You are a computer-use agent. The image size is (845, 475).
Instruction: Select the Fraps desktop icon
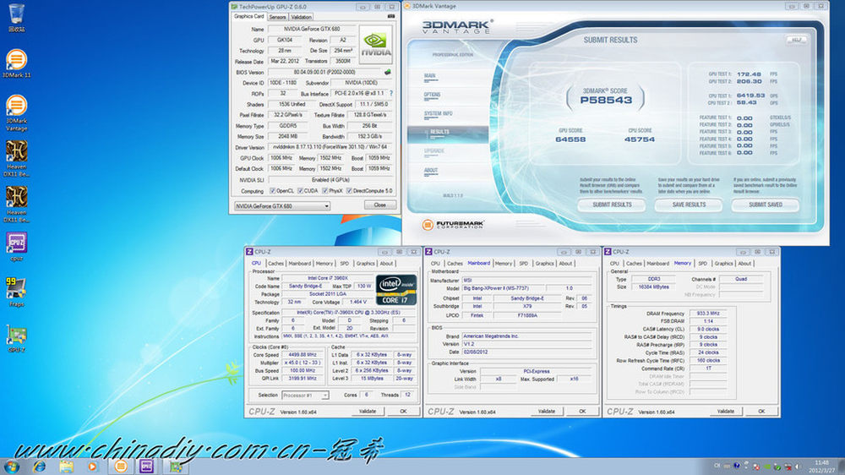point(17,292)
